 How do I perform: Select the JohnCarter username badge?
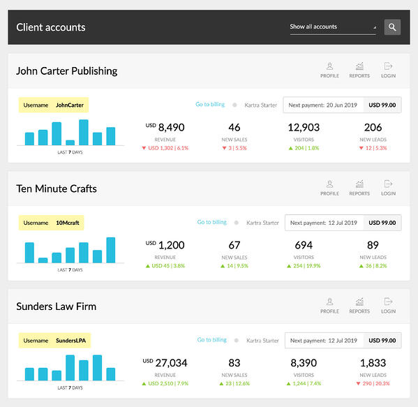(53, 105)
